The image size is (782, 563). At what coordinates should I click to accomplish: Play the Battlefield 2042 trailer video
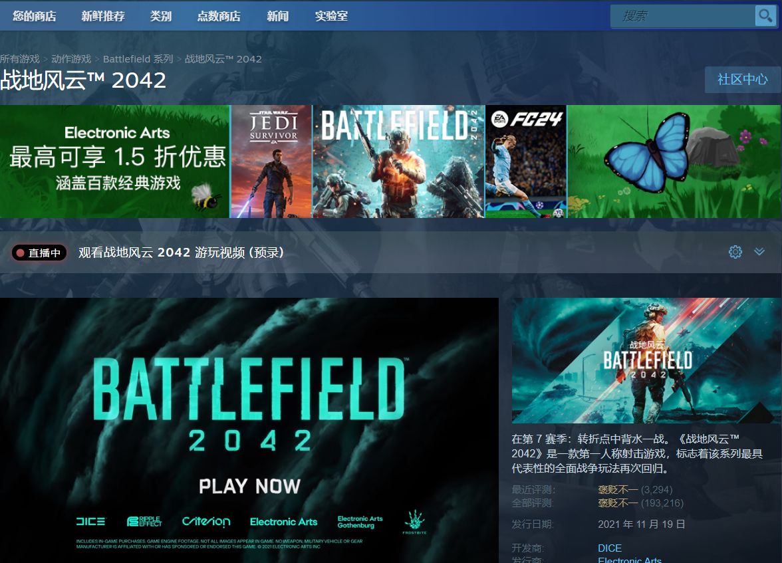249,430
